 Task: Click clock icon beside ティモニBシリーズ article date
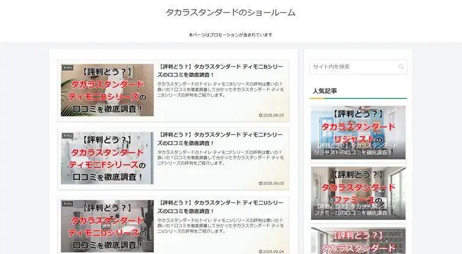[x=260, y=115]
